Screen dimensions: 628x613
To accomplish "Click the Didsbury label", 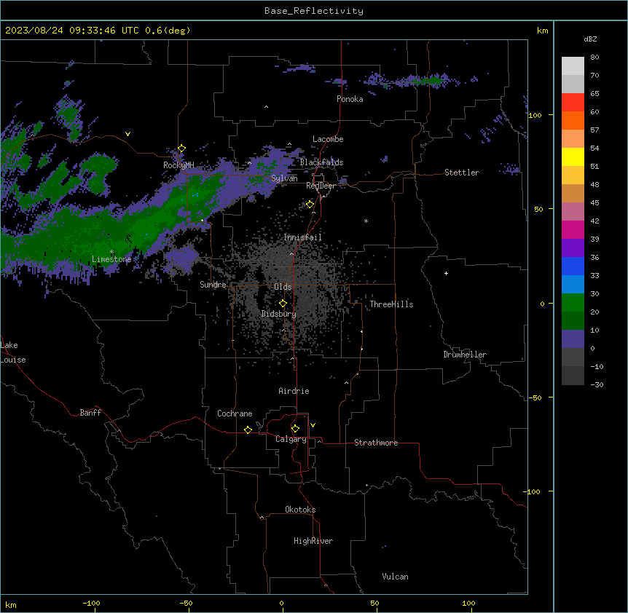I will pyautogui.click(x=279, y=314).
